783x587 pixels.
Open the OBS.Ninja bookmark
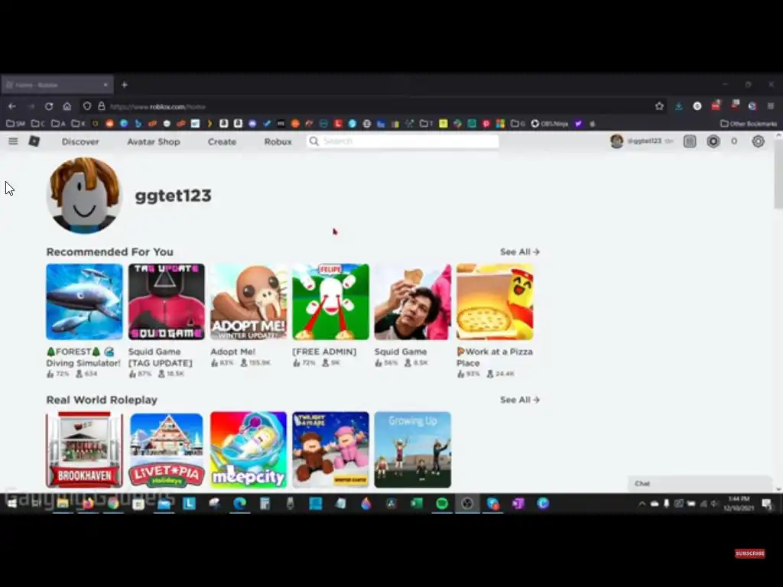coord(549,123)
